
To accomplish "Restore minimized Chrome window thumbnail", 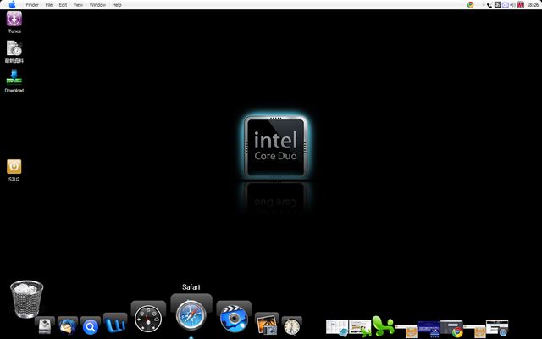I will pos(451,328).
